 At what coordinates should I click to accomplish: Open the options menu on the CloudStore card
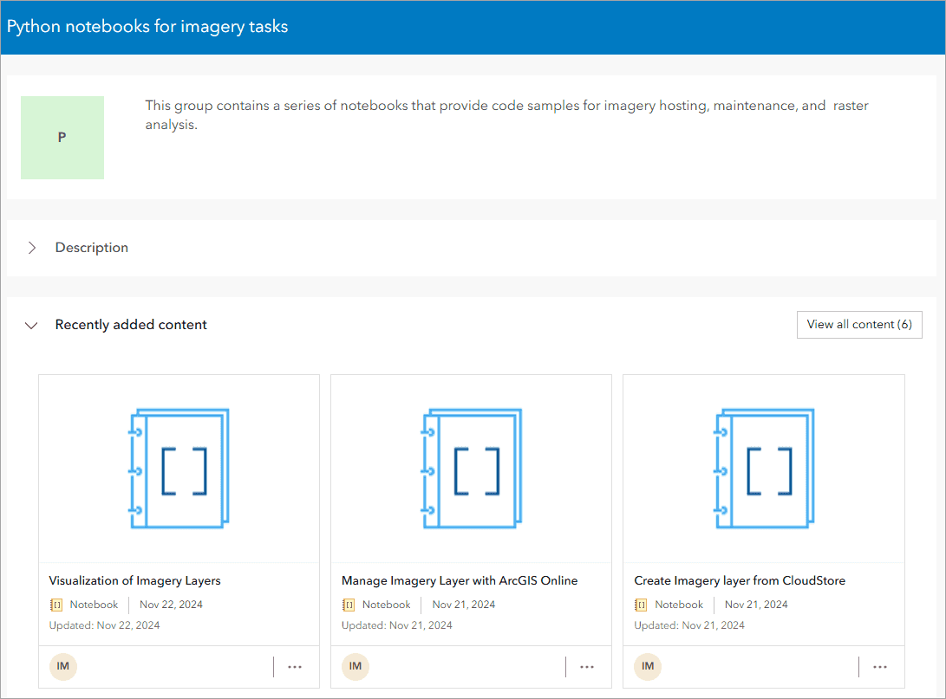[x=880, y=667]
